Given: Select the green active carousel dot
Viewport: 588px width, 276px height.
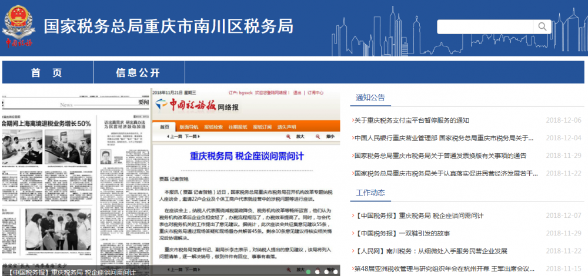Looking at the screenshot, I should [308, 272].
